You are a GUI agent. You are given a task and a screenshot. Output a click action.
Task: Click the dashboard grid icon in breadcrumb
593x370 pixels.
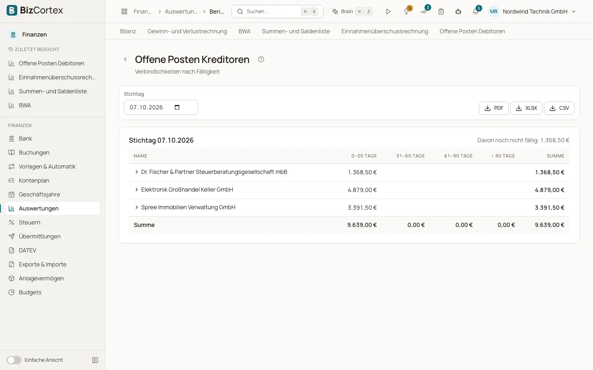click(x=124, y=12)
